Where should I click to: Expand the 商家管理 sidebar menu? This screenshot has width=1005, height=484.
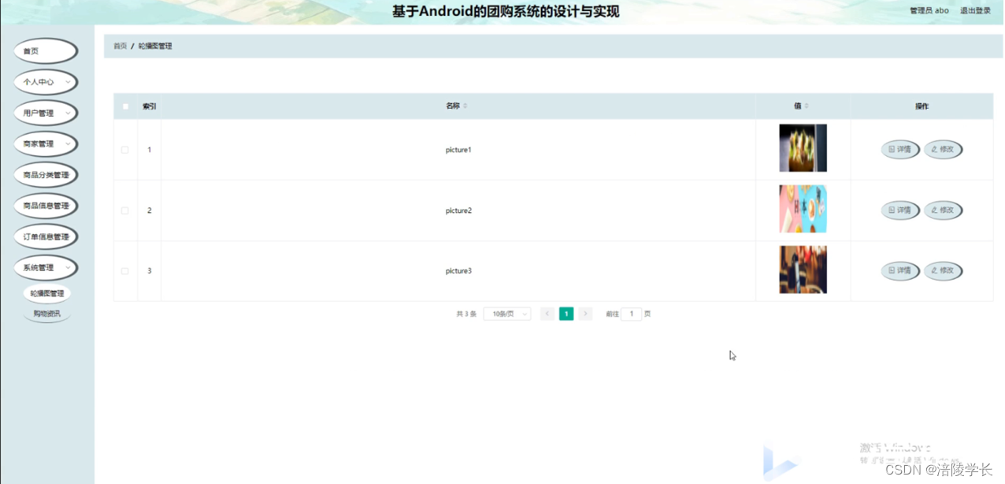[45, 143]
